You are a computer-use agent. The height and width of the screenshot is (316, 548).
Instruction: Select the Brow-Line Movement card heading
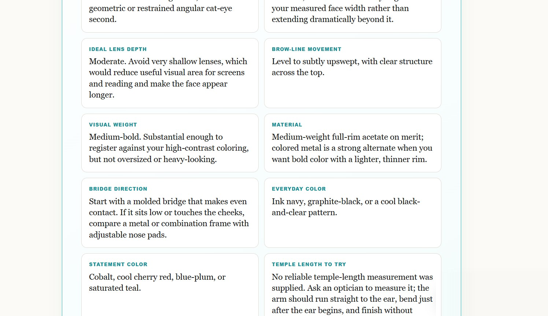(306, 49)
